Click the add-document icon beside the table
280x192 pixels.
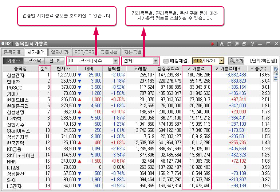[x=276, y=74]
